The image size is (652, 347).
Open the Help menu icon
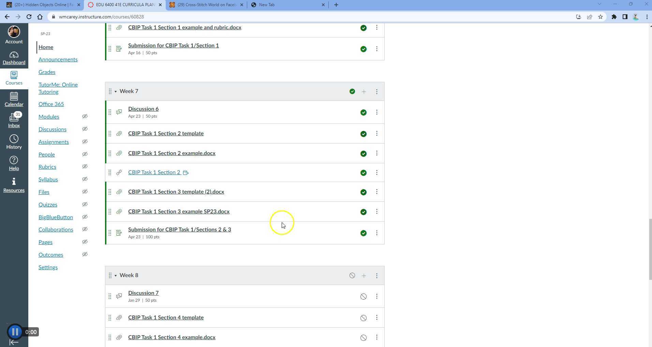click(x=14, y=163)
